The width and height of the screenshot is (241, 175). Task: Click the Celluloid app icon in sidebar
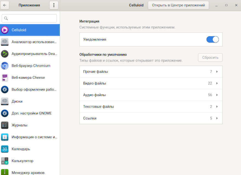[5, 30]
